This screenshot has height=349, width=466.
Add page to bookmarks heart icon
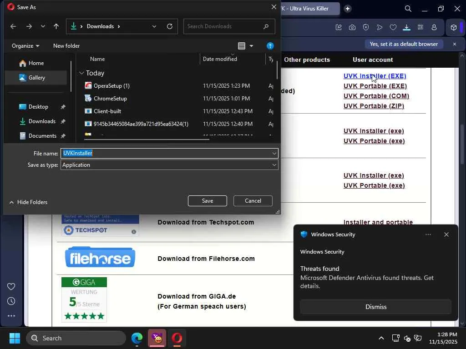click(x=393, y=27)
